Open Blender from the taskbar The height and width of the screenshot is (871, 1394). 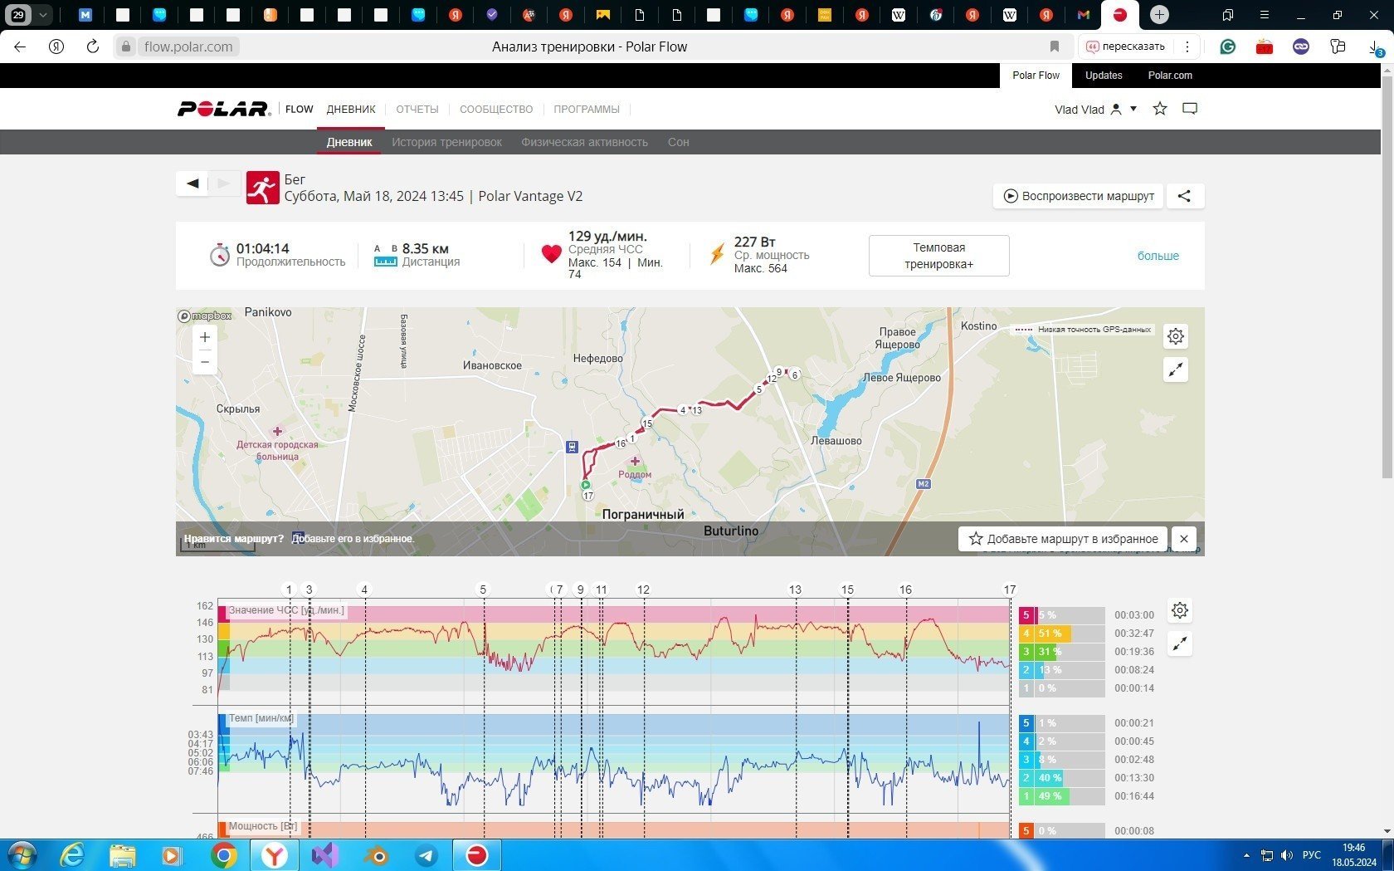[x=376, y=855]
